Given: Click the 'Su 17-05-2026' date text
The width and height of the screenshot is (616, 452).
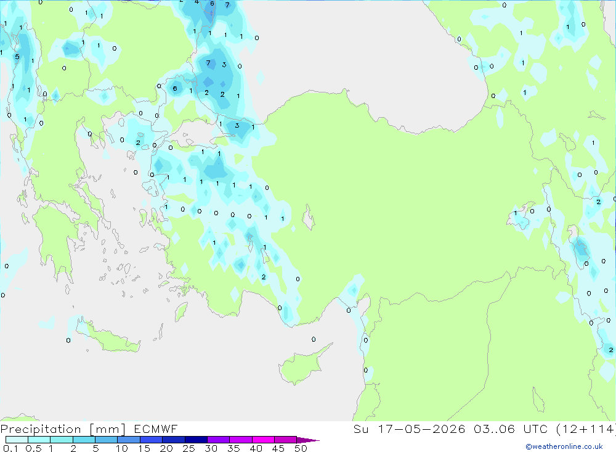Looking at the screenshot, I should (409, 429).
